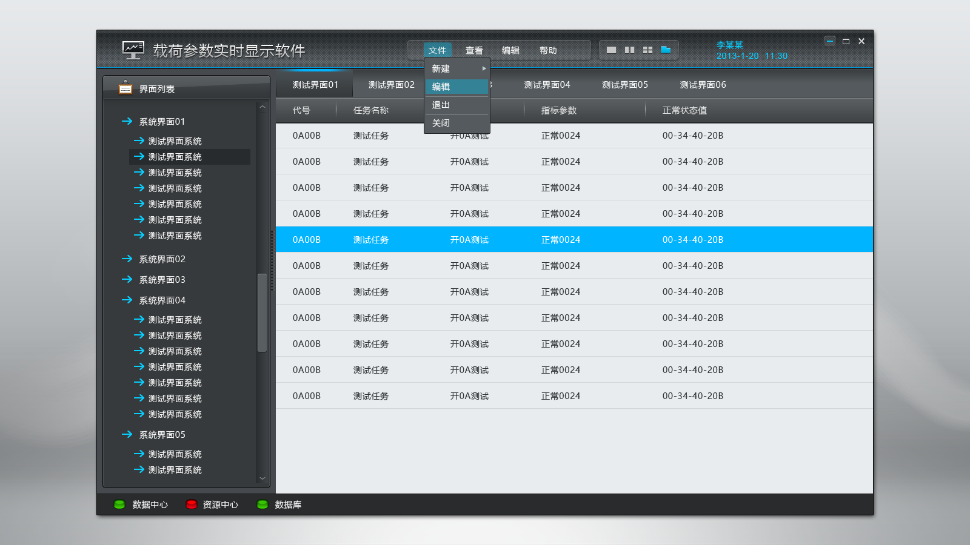Switch to four-grid layout view

click(x=647, y=50)
